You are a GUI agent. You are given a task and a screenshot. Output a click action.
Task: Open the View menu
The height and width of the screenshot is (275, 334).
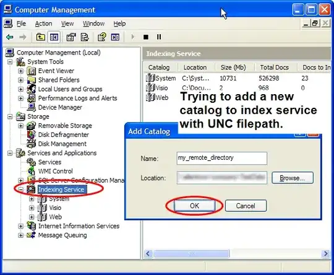point(67,24)
